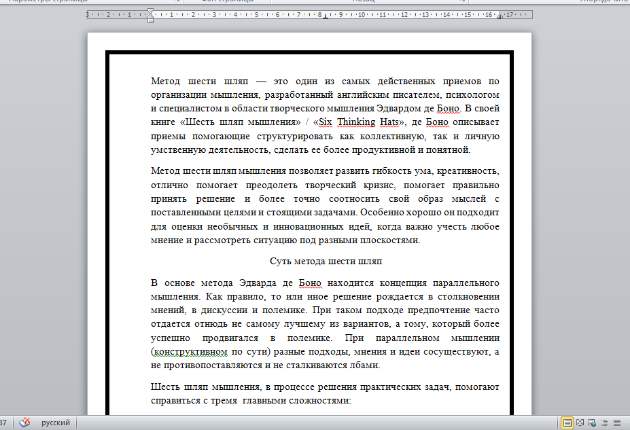630x430 pixels.
Task: Switch to Outline view
Action: click(604, 423)
